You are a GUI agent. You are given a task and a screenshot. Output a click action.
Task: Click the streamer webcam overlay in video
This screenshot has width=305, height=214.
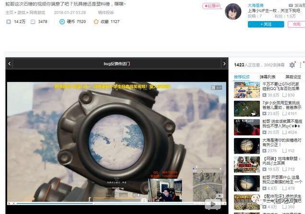[x=165, y=190]
